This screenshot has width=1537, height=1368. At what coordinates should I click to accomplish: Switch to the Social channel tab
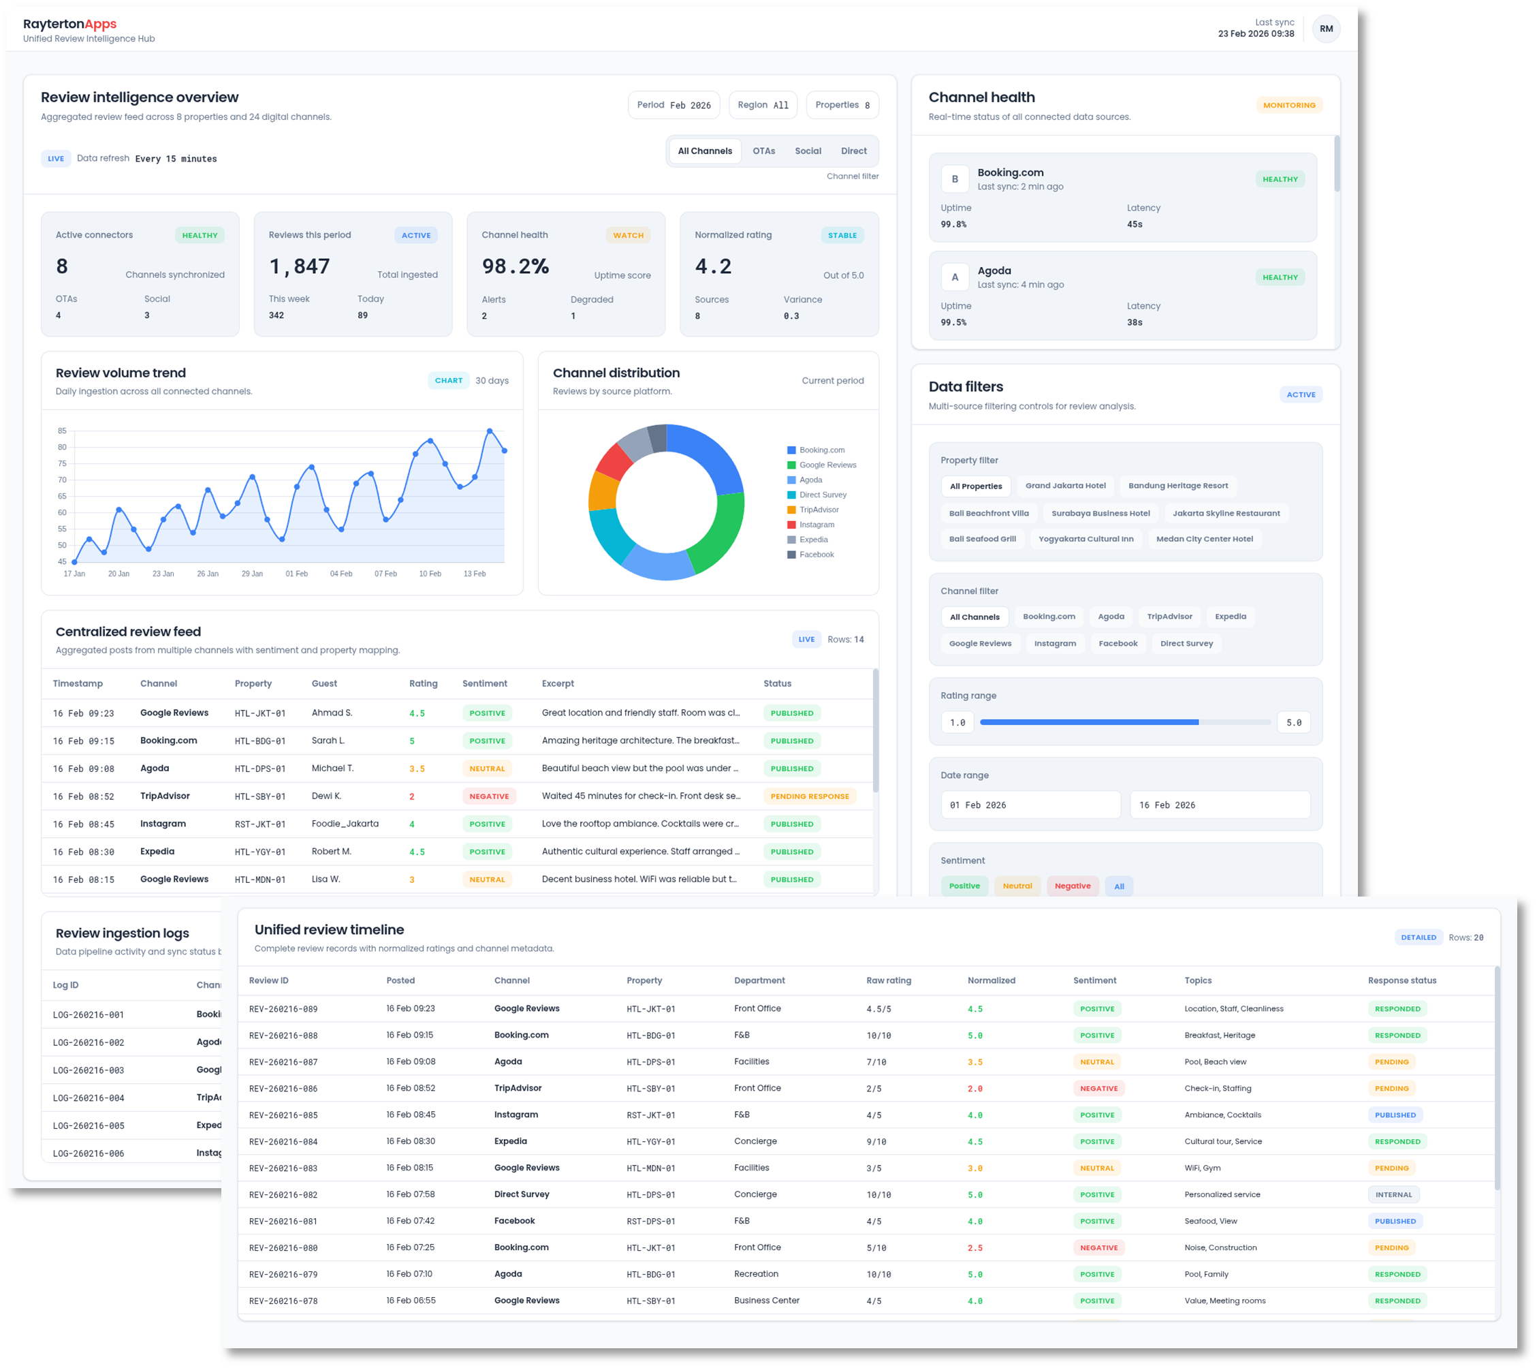pyautogui.click(x=808, y=151)
